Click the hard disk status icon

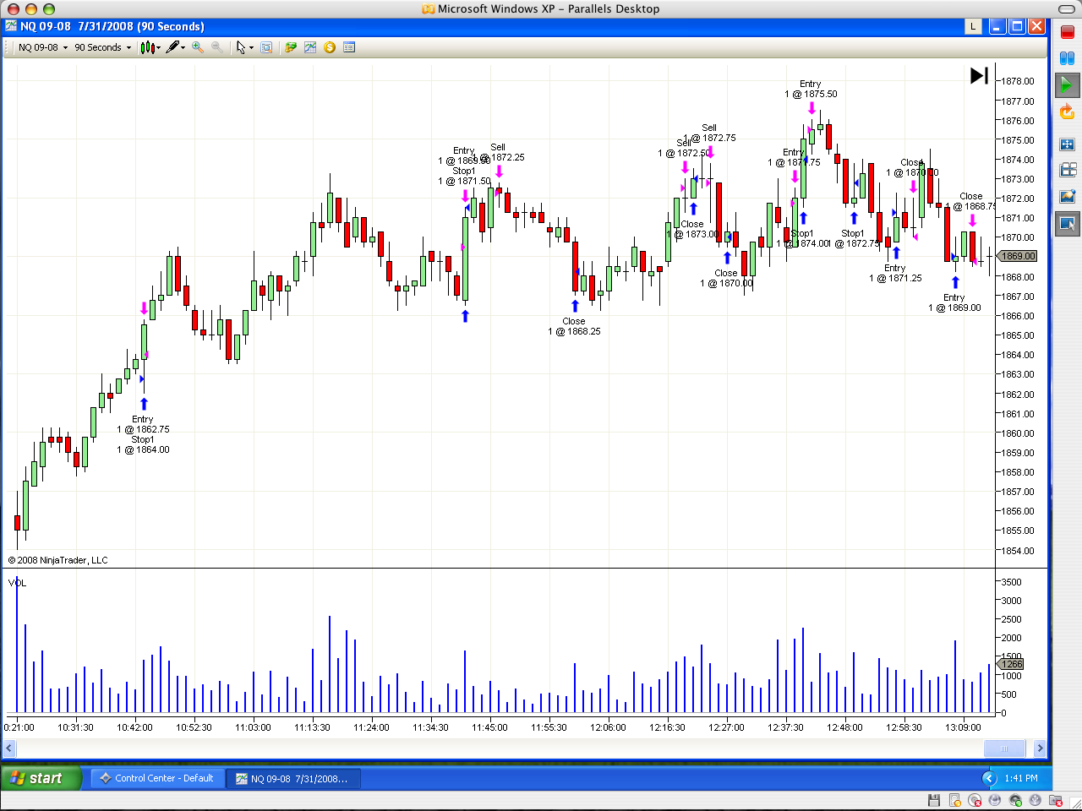[954, 800]
